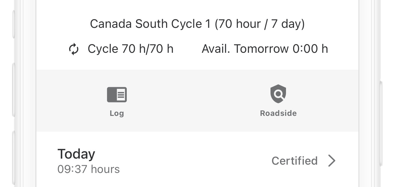Image resolution: width=397 pixels, height=187 pixels.
Task: Open the Today entry heading
Action: [x=76, y=154]
